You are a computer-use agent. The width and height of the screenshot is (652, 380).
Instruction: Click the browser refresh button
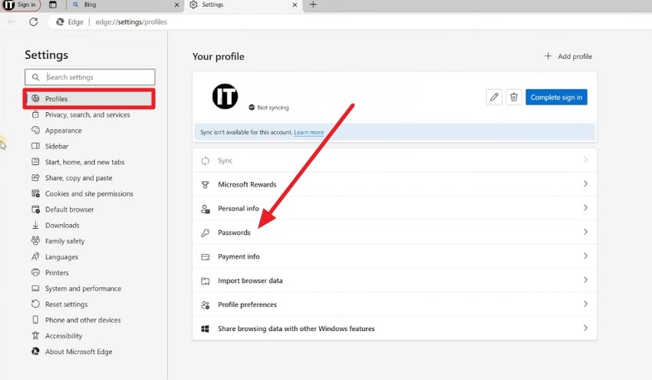[34, 21]
